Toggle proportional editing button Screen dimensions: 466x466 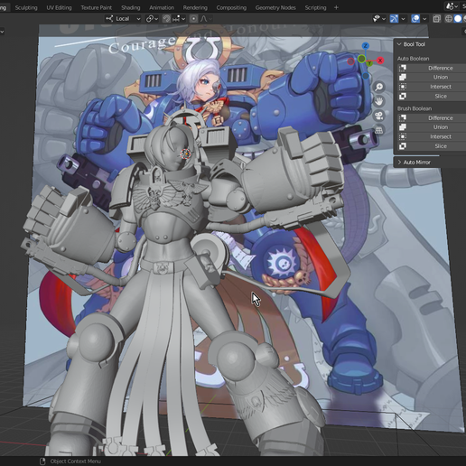[x=194, y=19]
